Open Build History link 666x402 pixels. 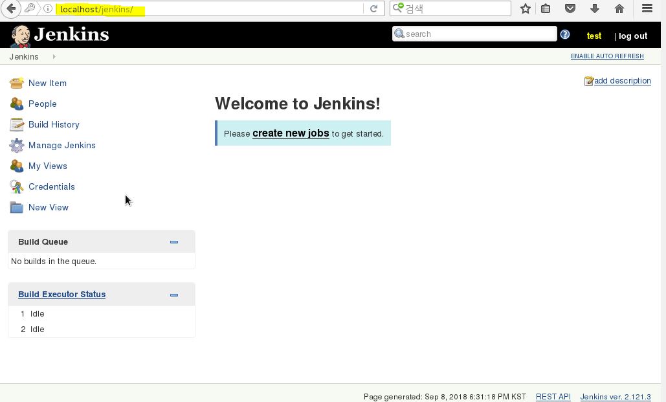pos(54,124)
